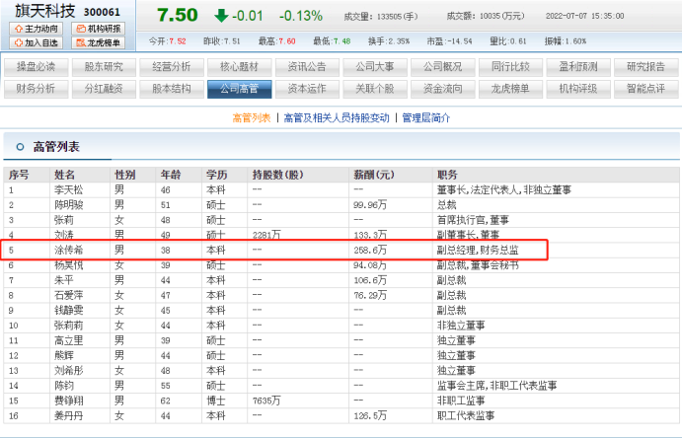Select name 熊辉 in the table
This screenshot has width=682, height=438.
[64, 356]
